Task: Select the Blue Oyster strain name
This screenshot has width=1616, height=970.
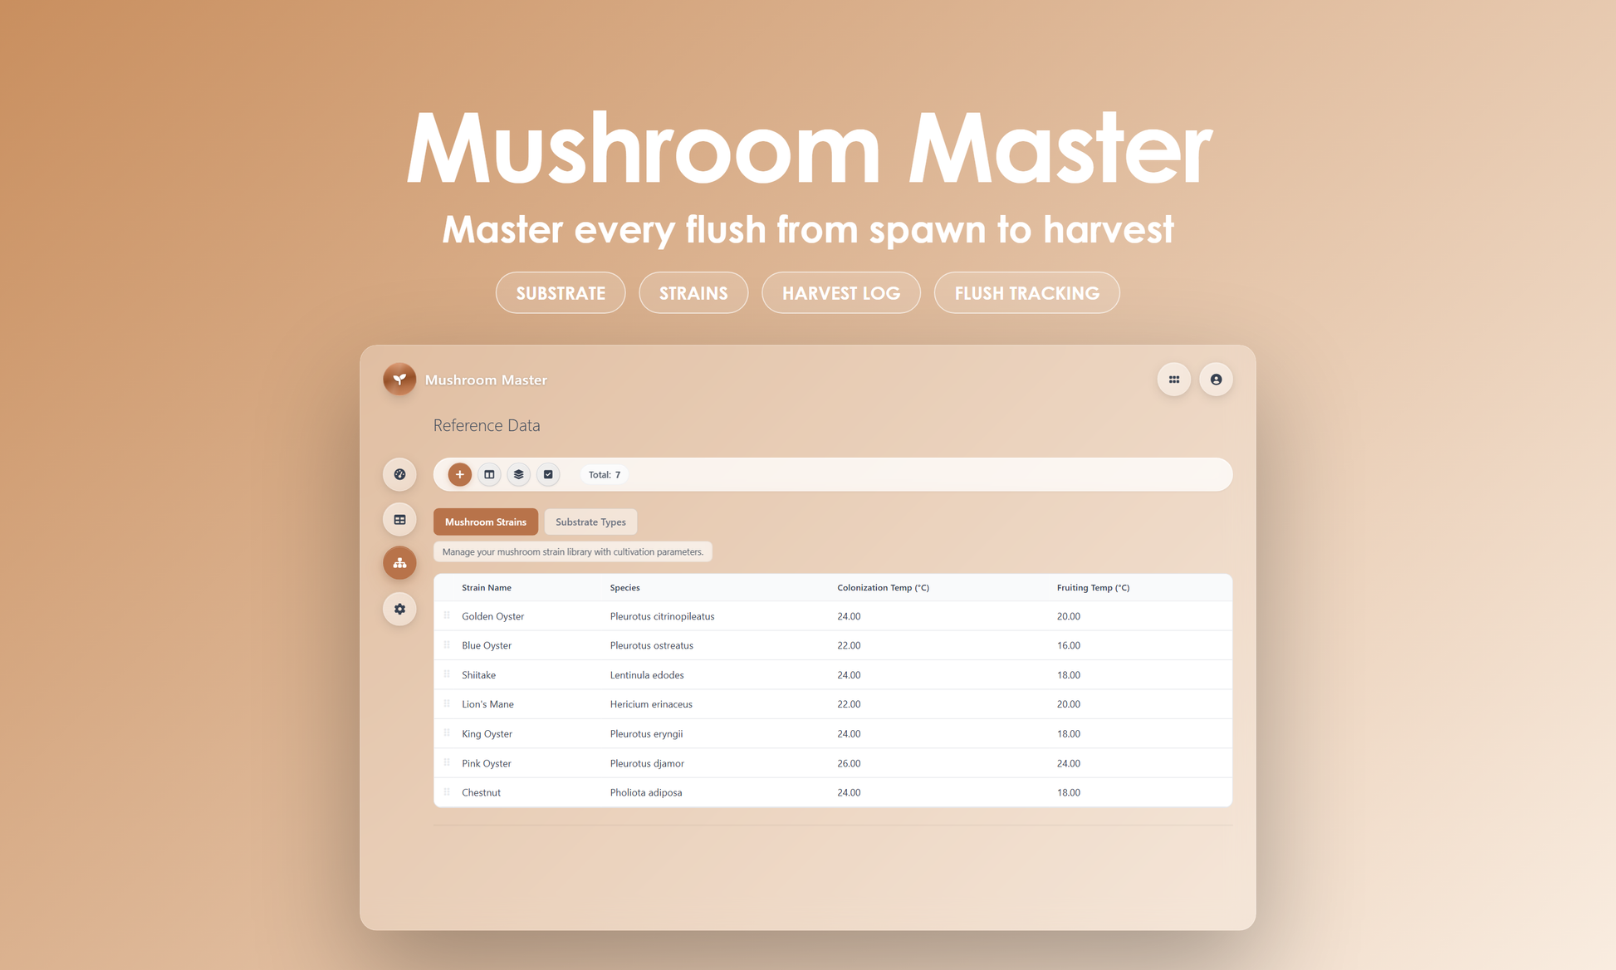Action: (x=487, y=645)
